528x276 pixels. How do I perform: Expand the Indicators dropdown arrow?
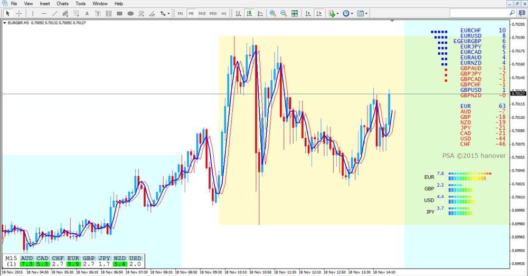[x=338, y=14]
